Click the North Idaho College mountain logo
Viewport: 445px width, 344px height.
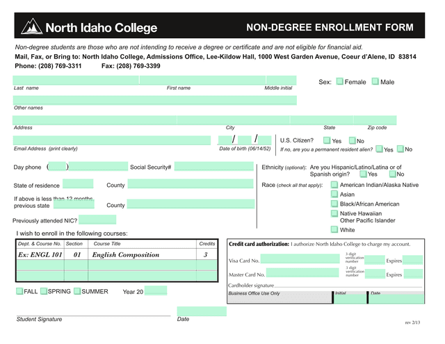pos(32,26)
